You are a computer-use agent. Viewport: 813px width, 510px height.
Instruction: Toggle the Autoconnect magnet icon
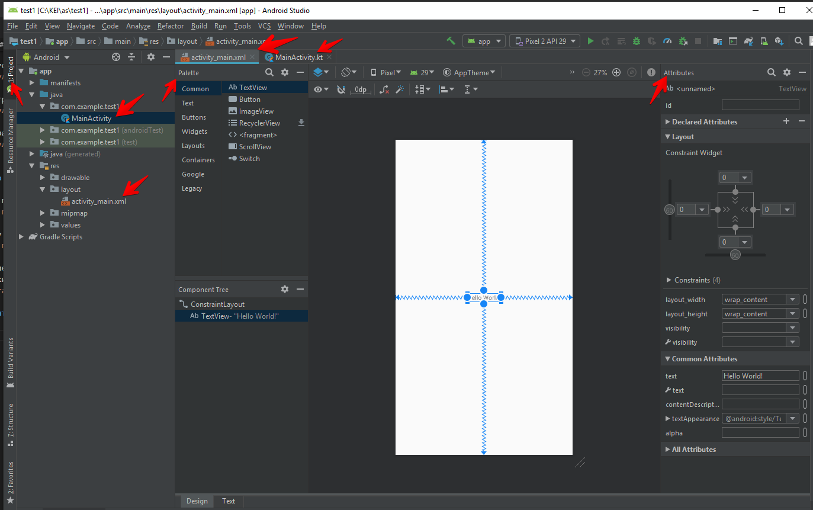click(x=341, y=89)
